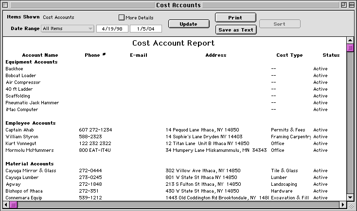Click the vertical scrollbar up arrow
This screenshot has height=211, width=357.
350,41
